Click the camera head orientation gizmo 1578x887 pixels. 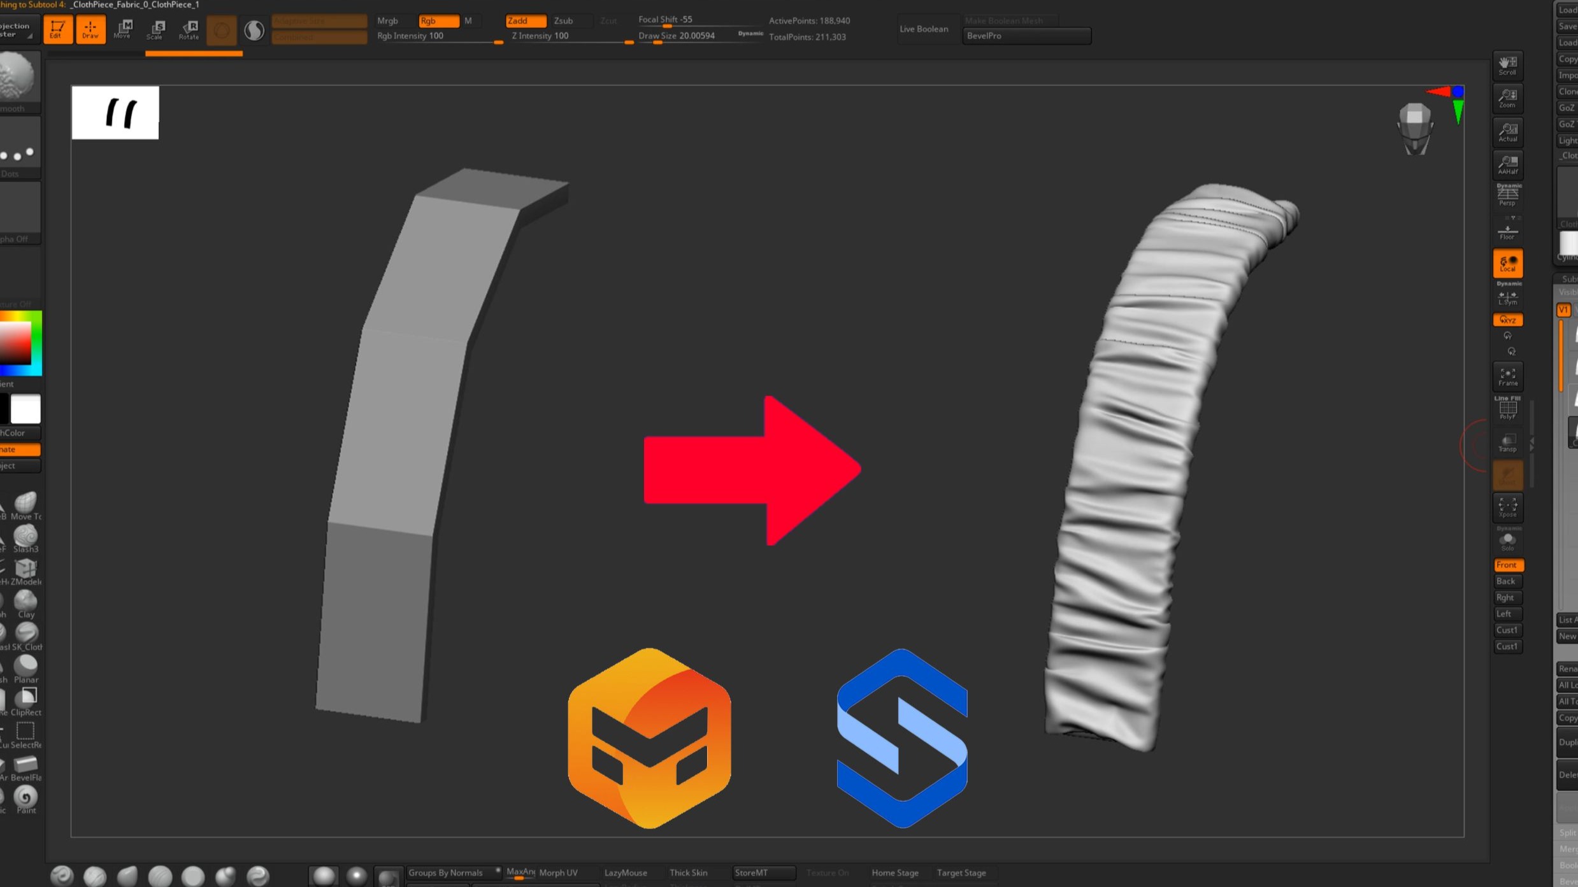pyautogui.click(x=1415, y=129)
